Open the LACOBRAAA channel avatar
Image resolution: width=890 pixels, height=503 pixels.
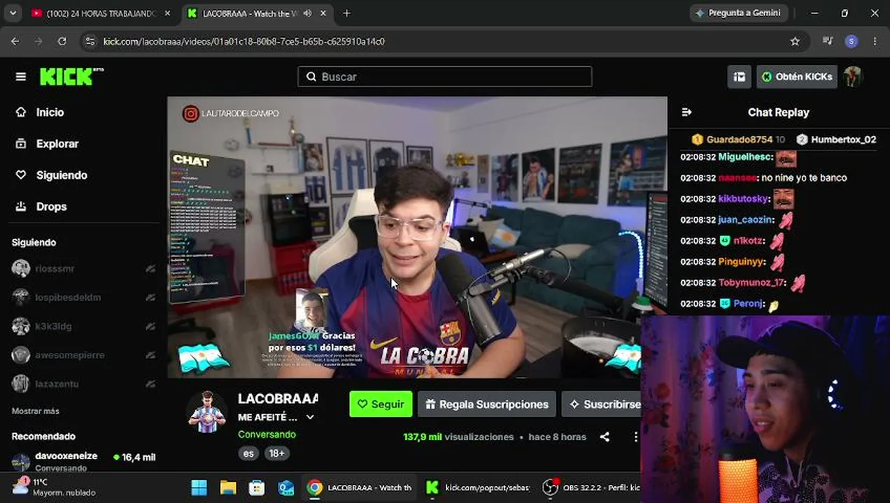coord(207,411)
